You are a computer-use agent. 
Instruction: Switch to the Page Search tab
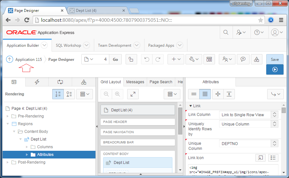161,82
